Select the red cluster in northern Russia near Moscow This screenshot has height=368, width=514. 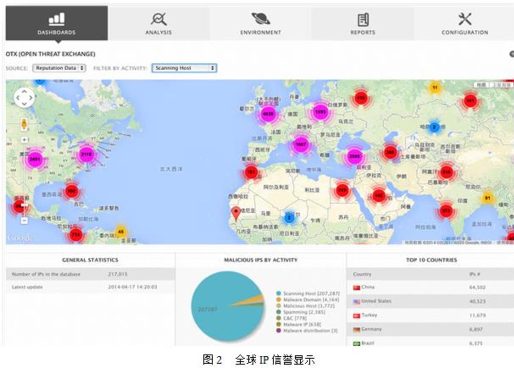pyautogui.click(x=361, y=98)
